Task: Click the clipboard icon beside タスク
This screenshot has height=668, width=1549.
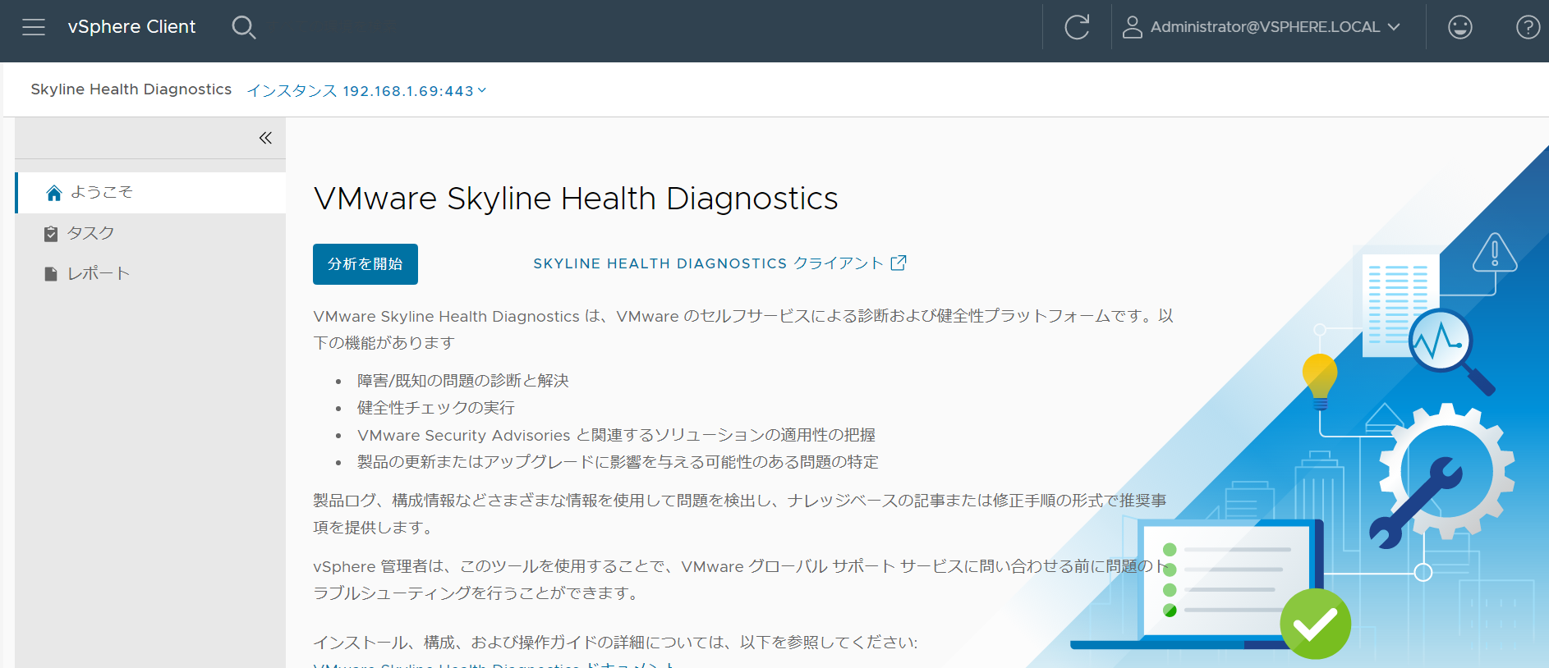Action: coord(51,234)
